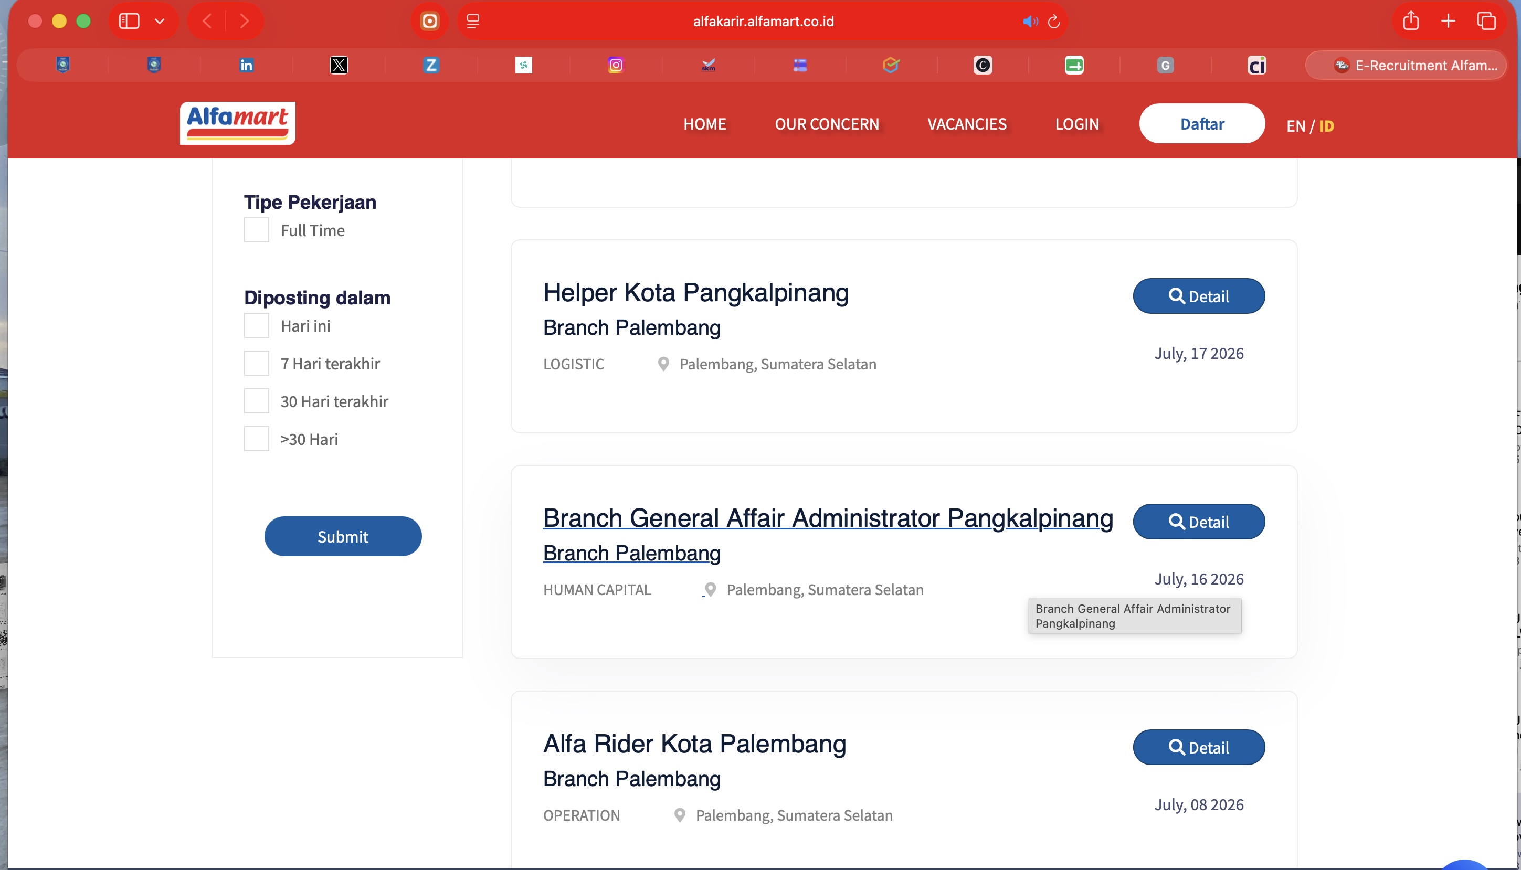Screen dimensions: 1521x870
Task: Click Detail for Helper Kota Pangkalpinang
Action: 1199,296
